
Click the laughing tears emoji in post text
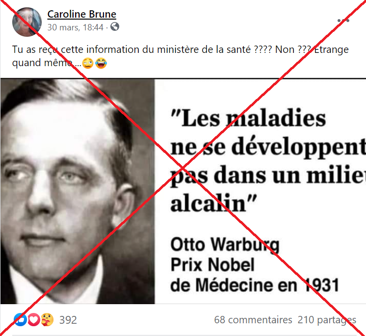(x=101, y=63)
